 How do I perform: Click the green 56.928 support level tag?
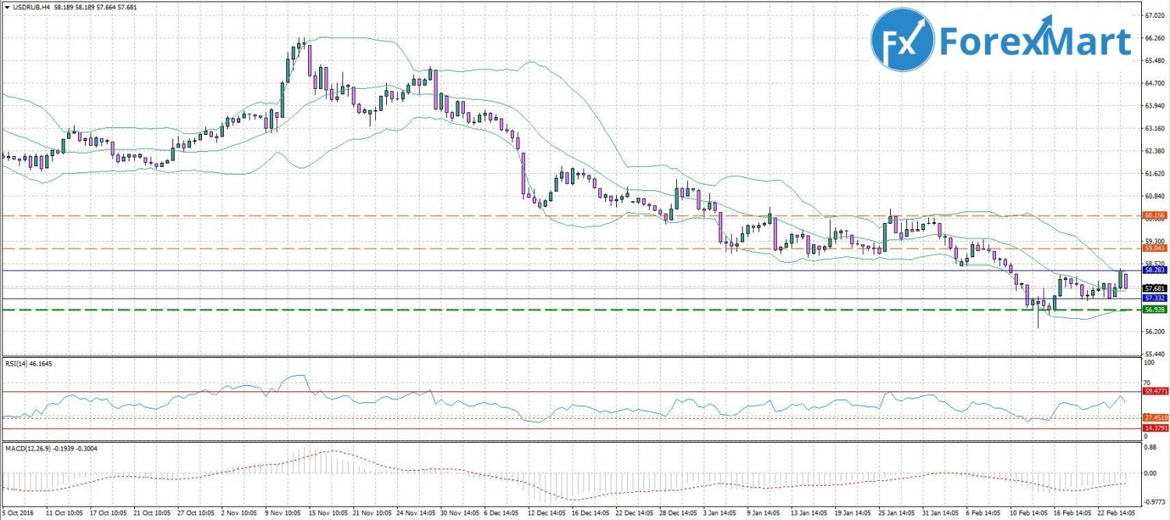coord(1154,310)
